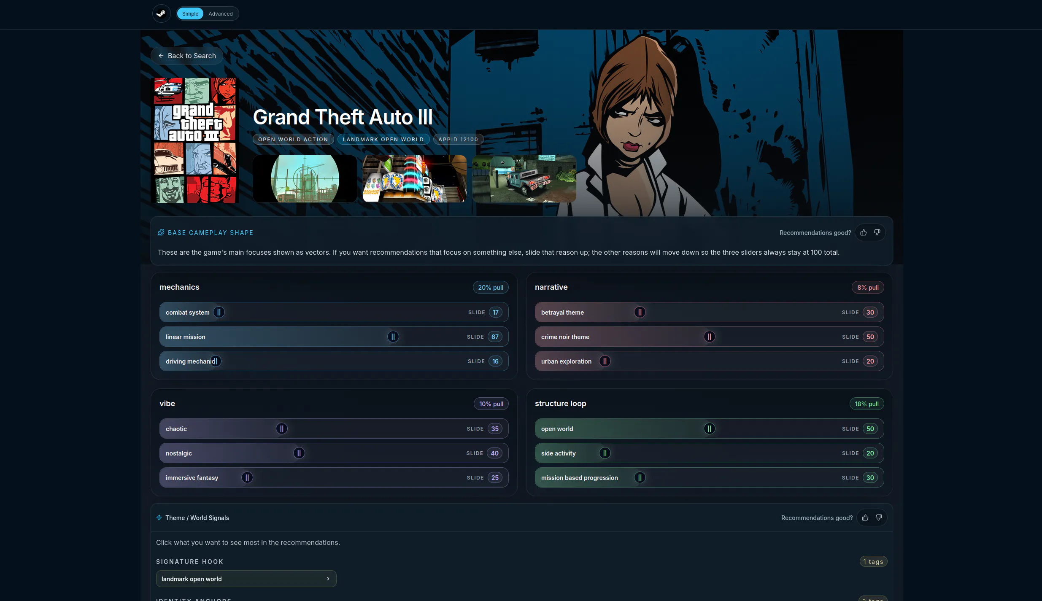Click the side activity value 20
1042x601 pixels.
click(870, 453)
